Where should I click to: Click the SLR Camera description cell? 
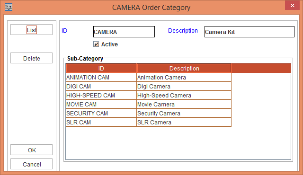184,122
